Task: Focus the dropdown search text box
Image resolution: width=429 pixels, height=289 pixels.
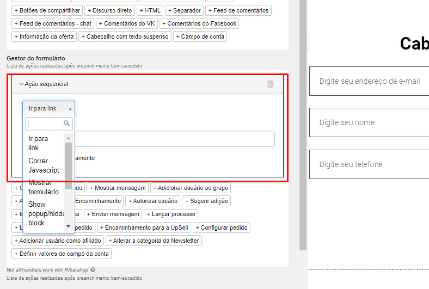Action: point(45,124)
